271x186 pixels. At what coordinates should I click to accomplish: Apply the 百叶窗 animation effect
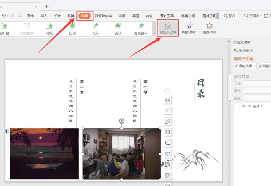(4, 29)
